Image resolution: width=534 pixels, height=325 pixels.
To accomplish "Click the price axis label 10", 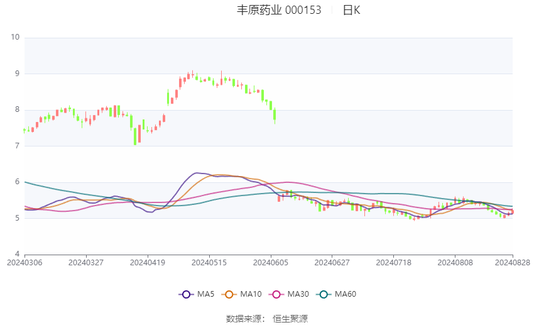I will click(x=15, y=37).
